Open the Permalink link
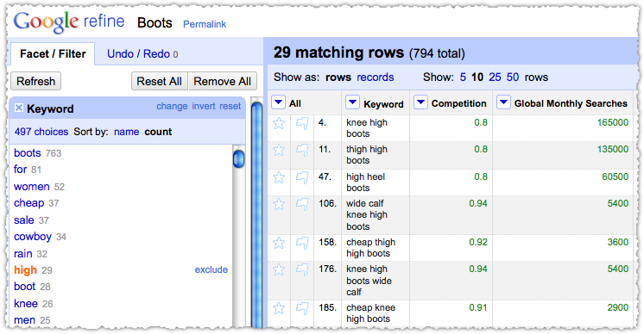 pos(205,24)
